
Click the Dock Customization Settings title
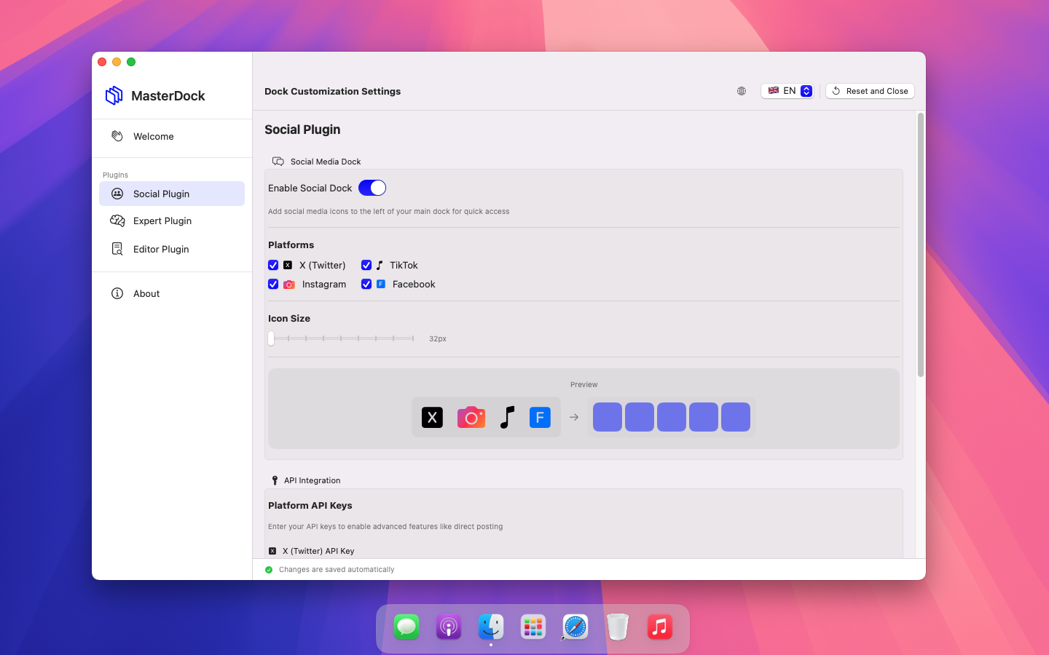pos(333,91)
